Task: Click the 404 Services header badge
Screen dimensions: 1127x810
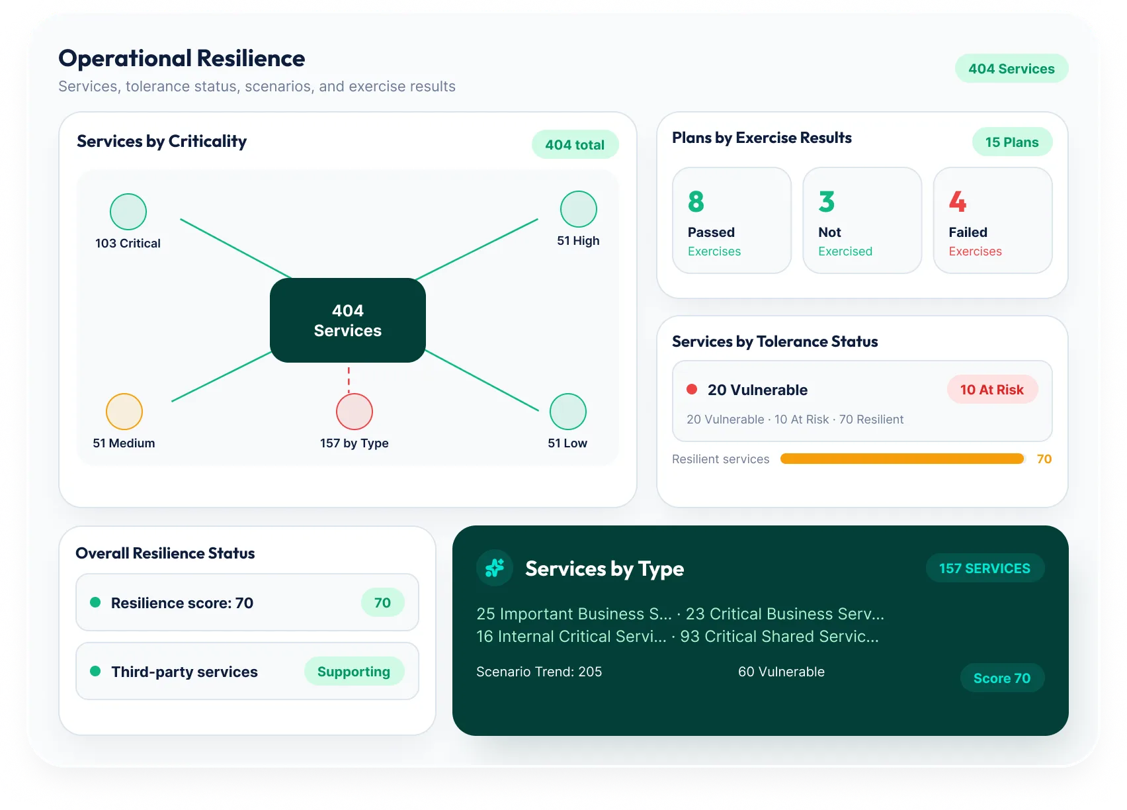Action: tap(1011, 68)
